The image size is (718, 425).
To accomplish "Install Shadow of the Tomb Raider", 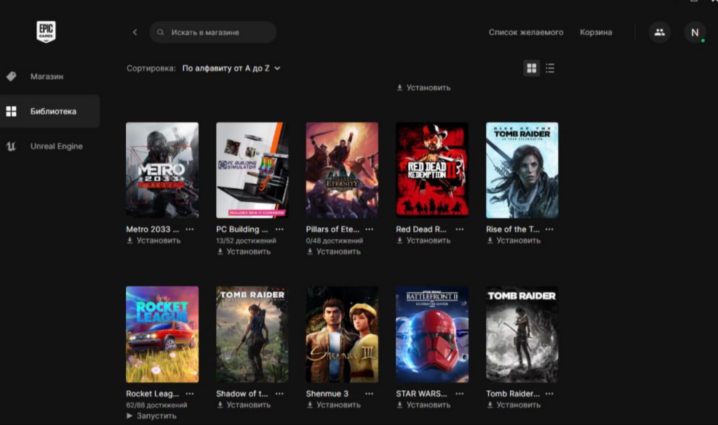I will coord(244,405).
